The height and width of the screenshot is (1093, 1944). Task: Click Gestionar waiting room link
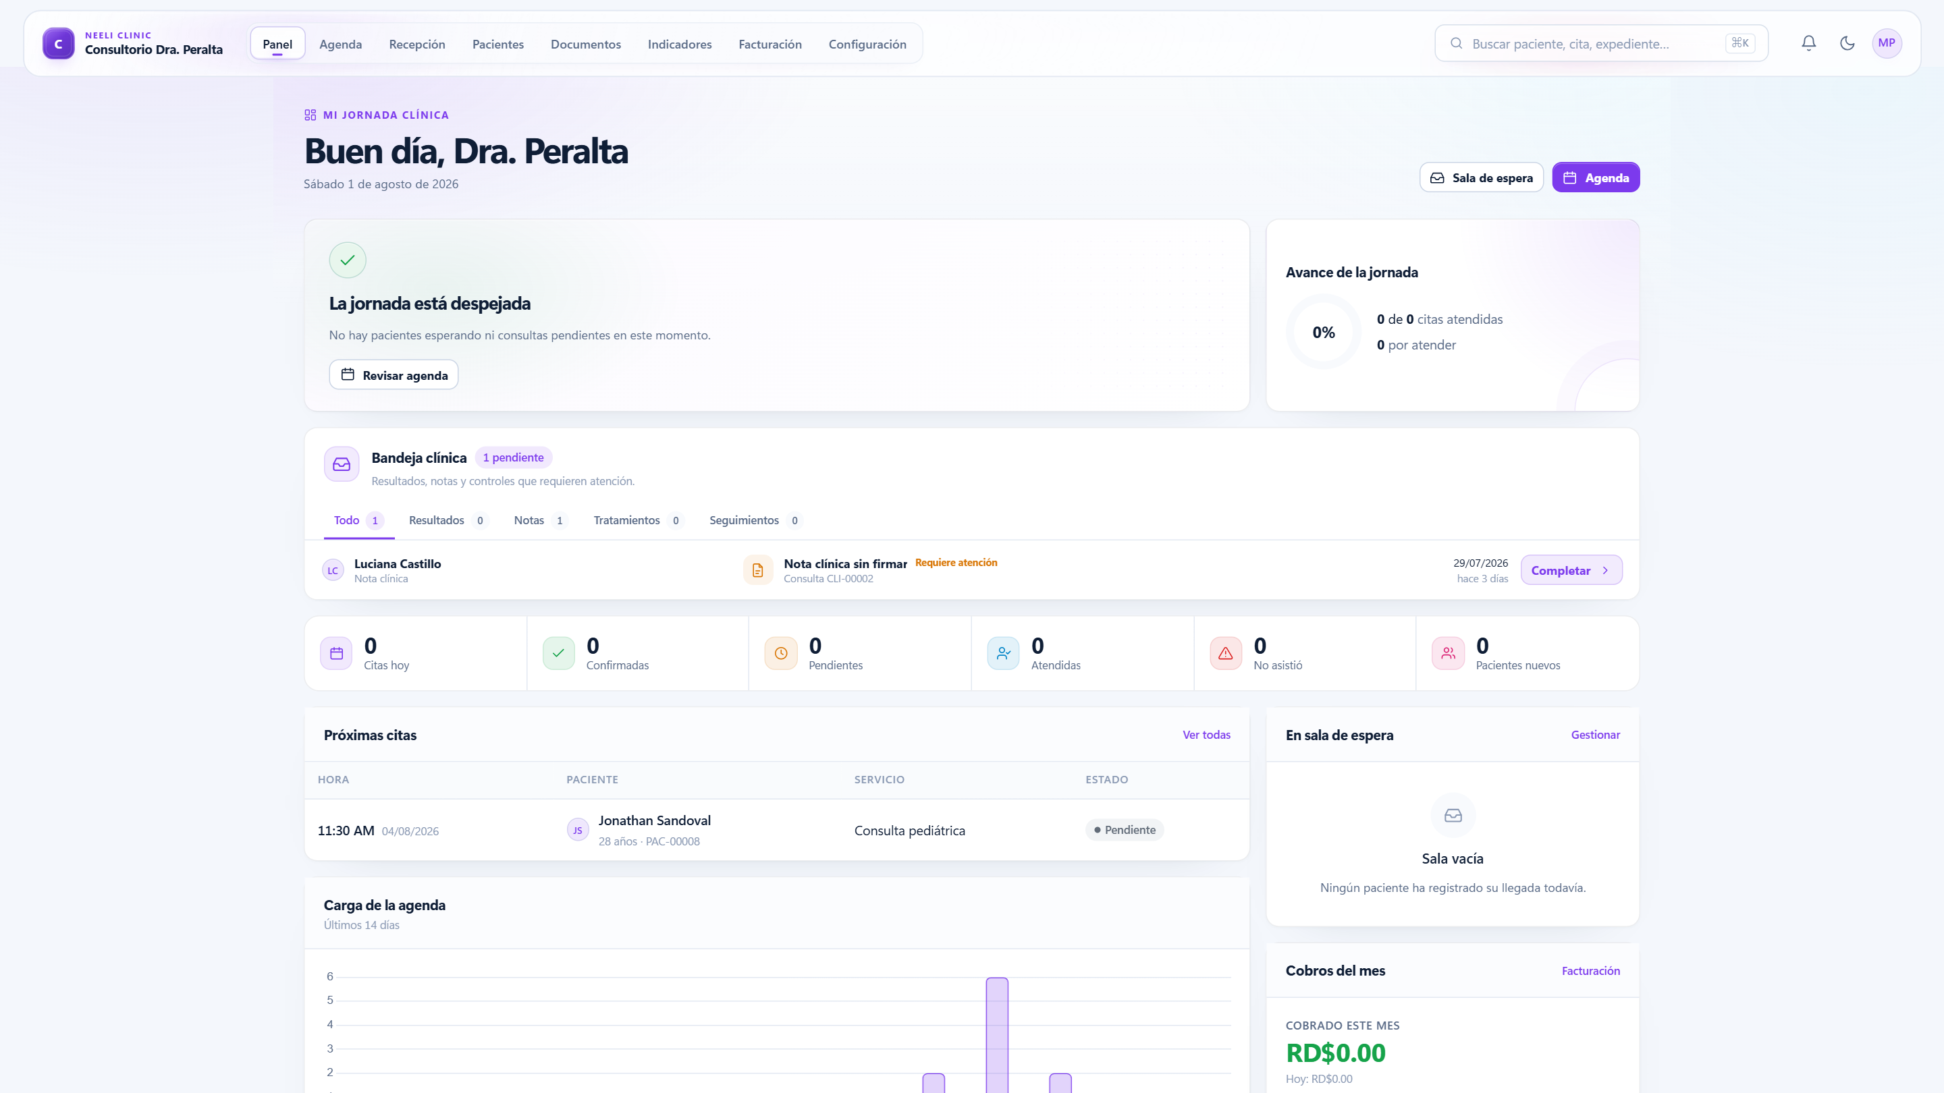[x=1595, y=735]
